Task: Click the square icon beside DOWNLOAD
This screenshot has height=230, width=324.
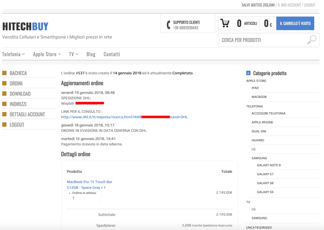Action: 4,94
